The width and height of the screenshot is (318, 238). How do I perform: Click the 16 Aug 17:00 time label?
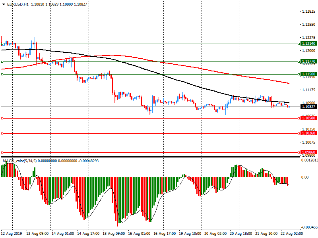pyautogui.click(x=165, y=234)
